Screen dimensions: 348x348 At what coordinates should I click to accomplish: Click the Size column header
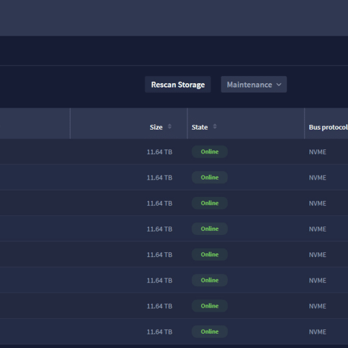pos(128,124)
